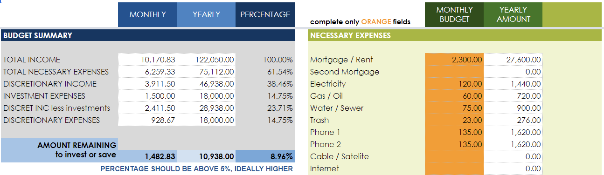Select the Electricity monthly budget cell
The image size is (604, 175).
(454, 84)
